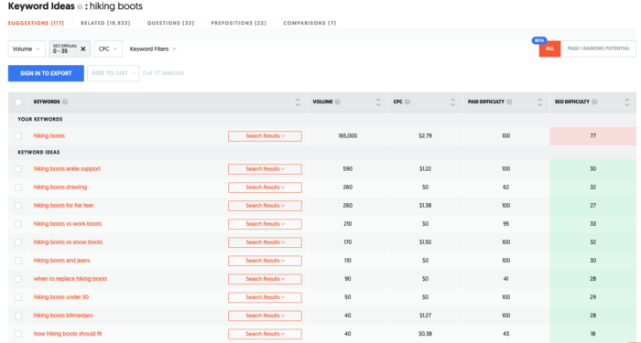Open the hiking boots ankle support link
Viewport: 641px width, 343px height.
pyautogui.click(x=67, y=168)
